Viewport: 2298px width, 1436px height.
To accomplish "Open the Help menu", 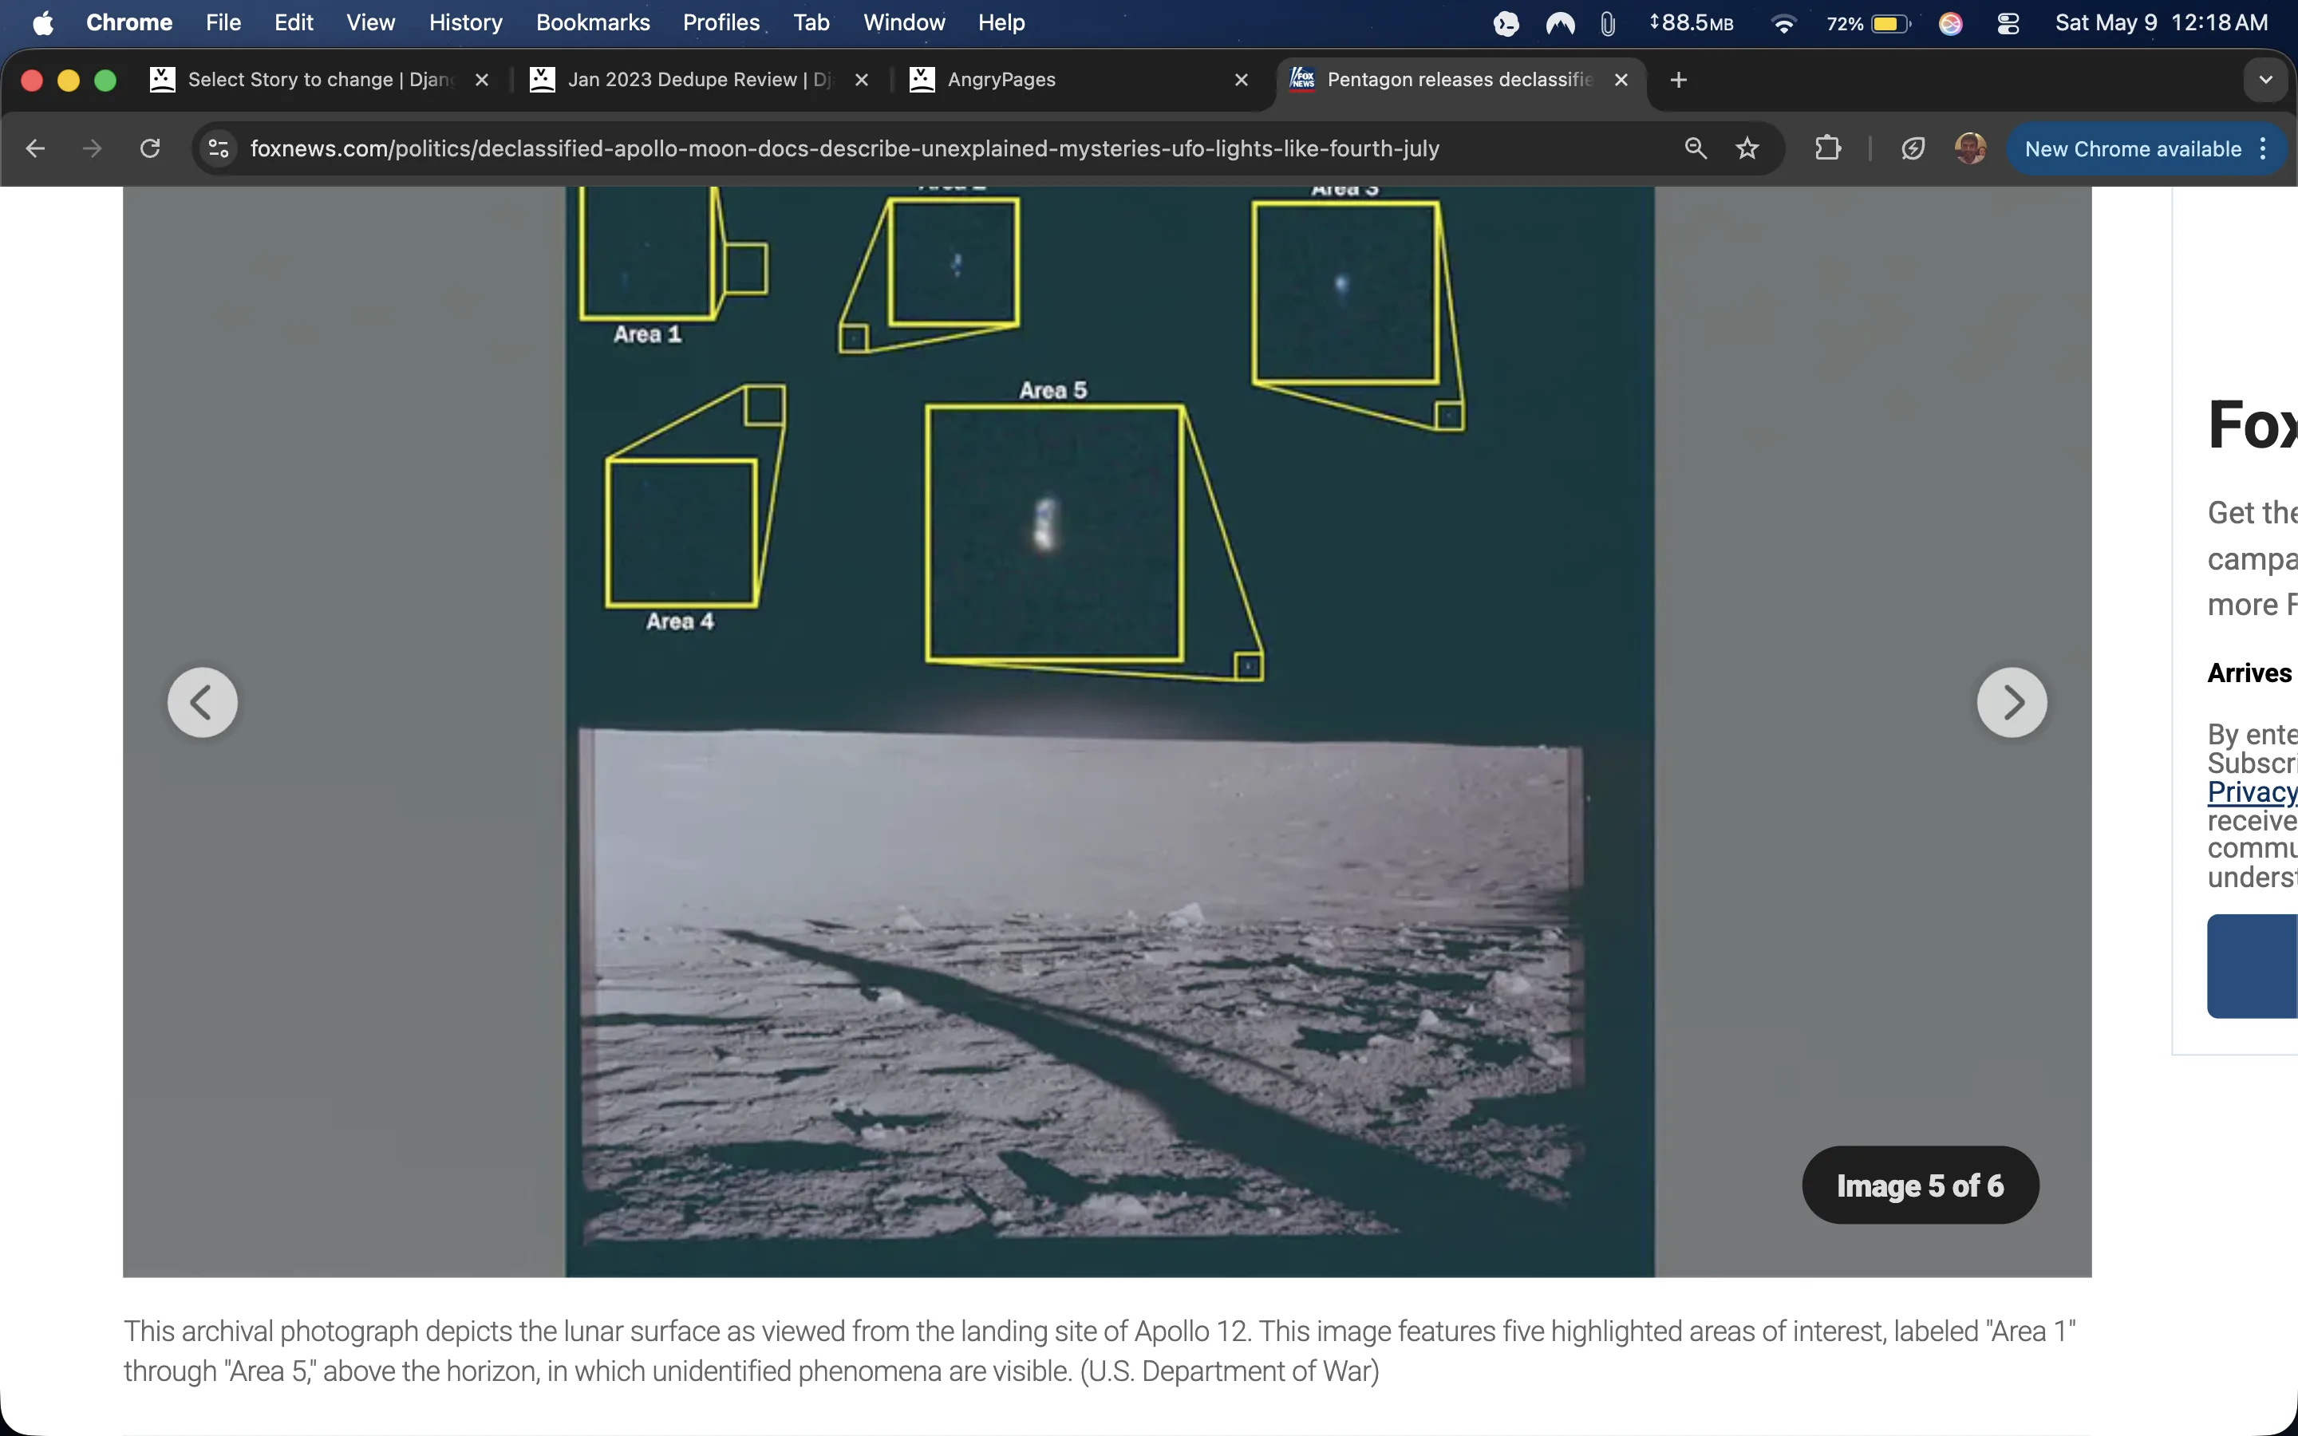I will (1001, 23).
